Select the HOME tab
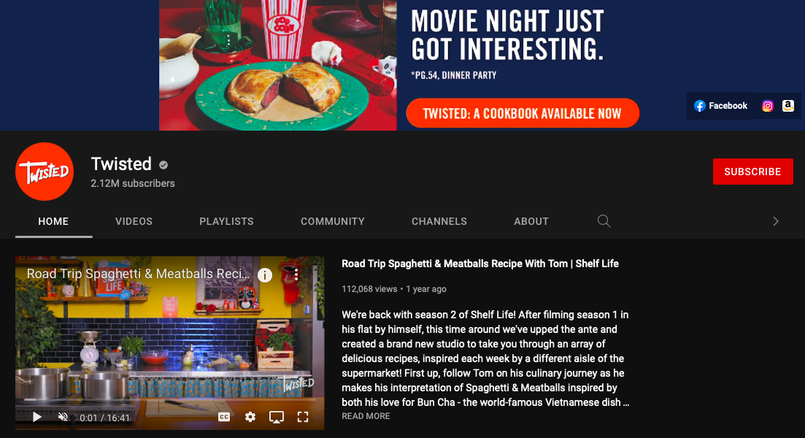Image resolution: width=805 pixels, height=438 pixels. (53, 221)
